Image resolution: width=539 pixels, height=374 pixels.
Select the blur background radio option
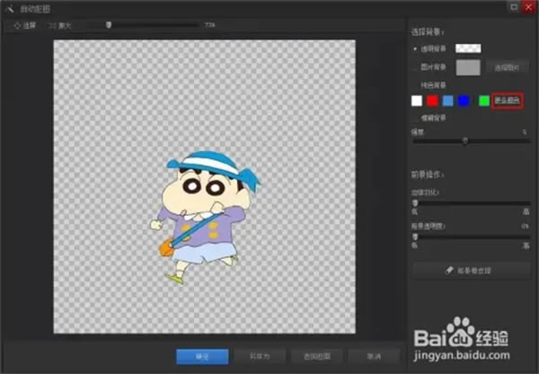pyautogui.click(x=415, y=118)
